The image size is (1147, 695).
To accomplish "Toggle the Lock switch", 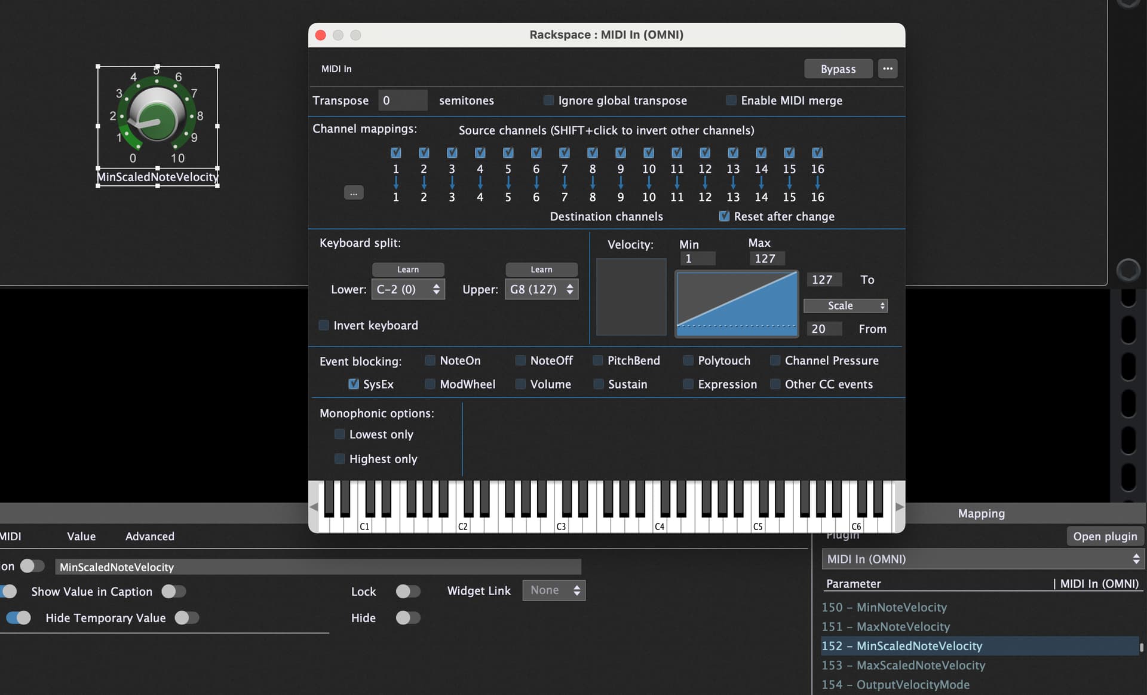I will (x=408, y=591).
